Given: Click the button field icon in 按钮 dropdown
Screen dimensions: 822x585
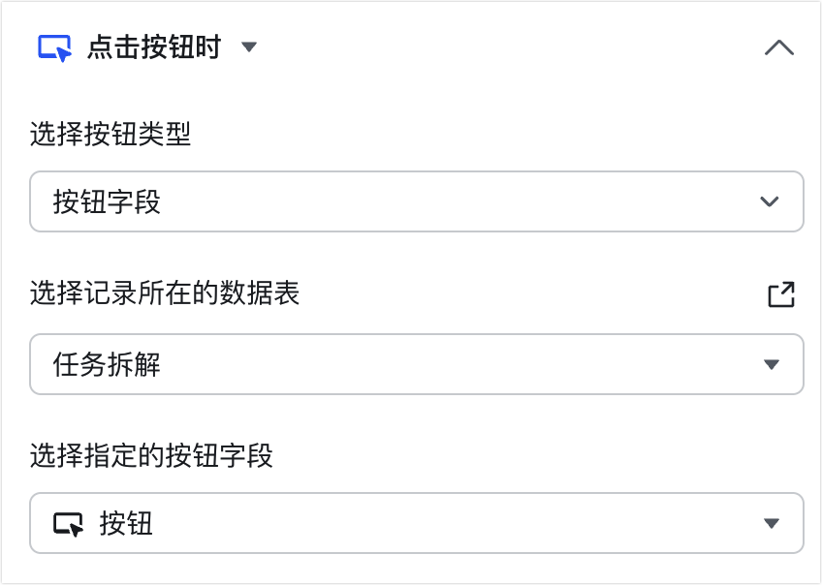Looking at the screenshot, I should point(68,523).
